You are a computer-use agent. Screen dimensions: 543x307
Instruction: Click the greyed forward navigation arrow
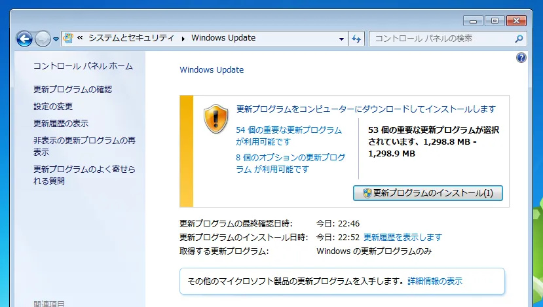[x=43, y=39]
